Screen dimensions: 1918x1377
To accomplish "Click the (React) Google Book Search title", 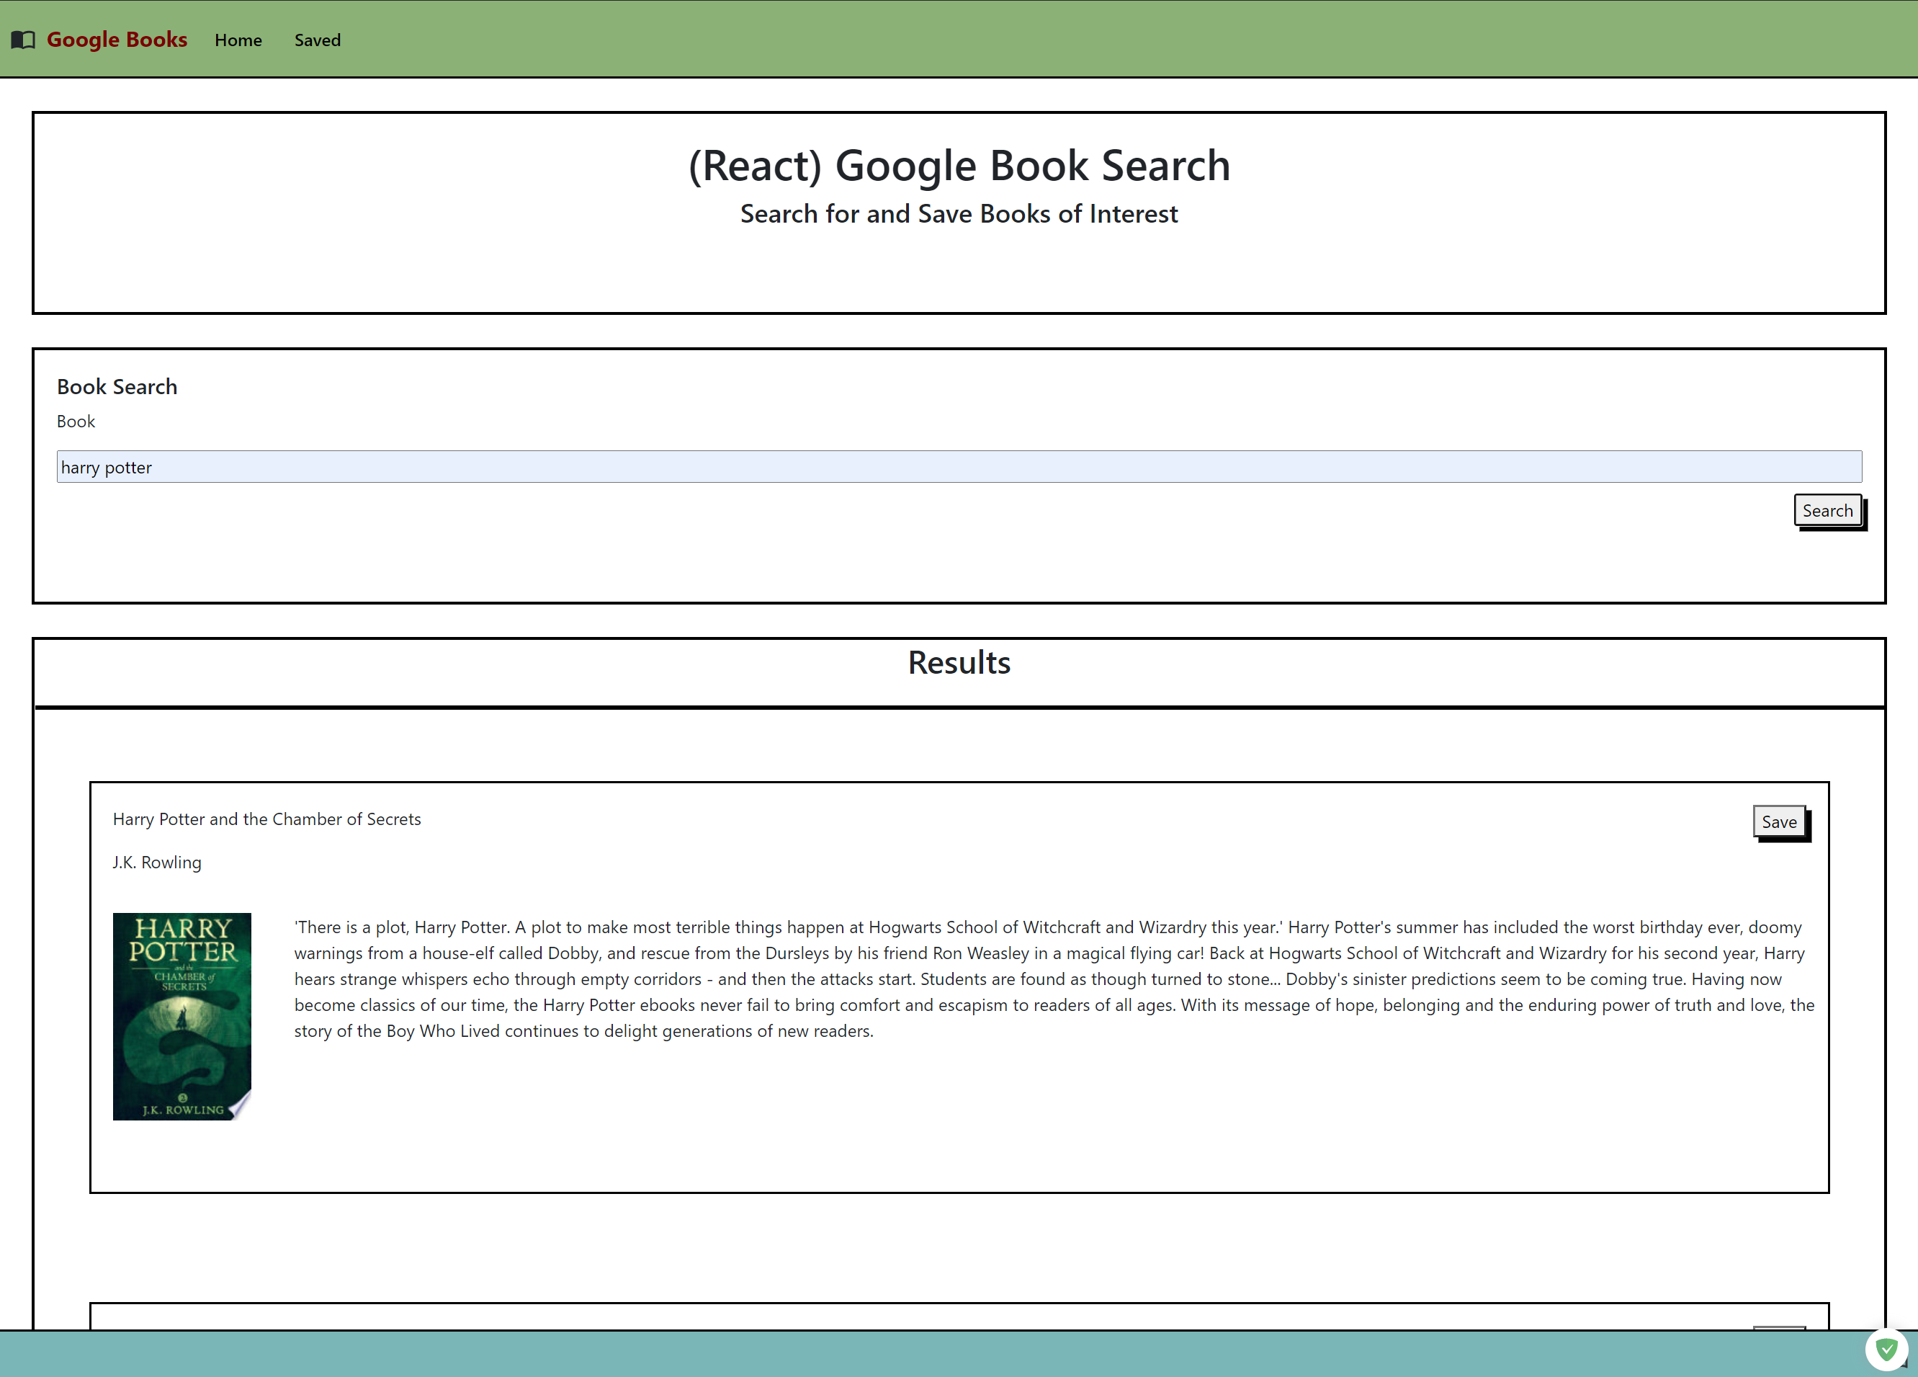I will [958, 165].
